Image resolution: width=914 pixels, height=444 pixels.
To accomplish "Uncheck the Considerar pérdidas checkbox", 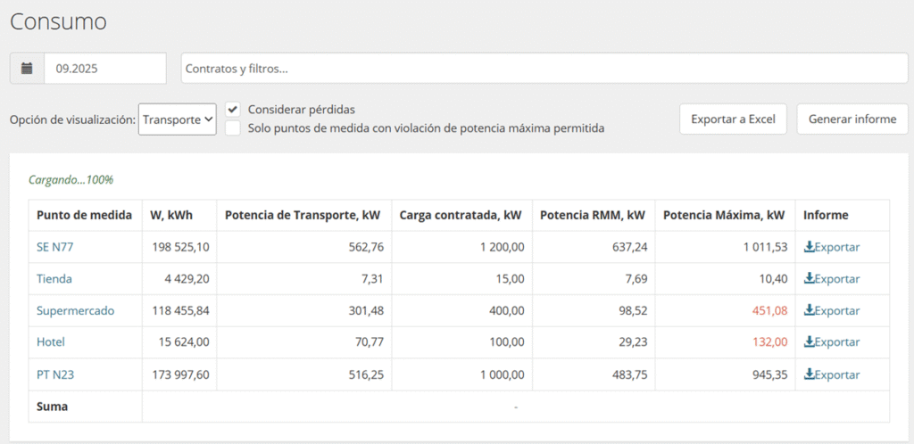I will [x=233, y=109].
